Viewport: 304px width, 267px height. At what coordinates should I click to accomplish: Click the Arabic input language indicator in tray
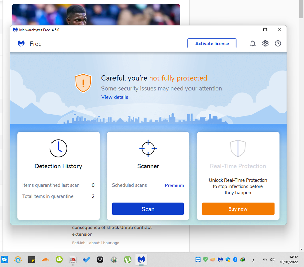(x=253, y=261)
